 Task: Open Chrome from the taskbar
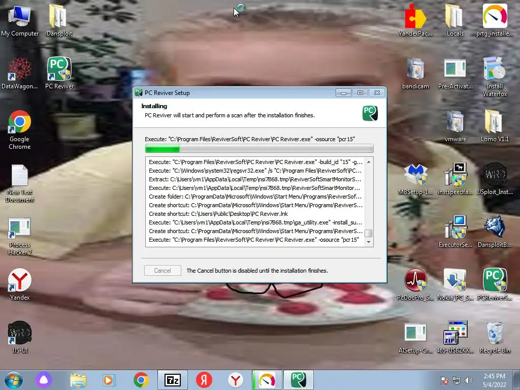click(x=141, y=380)
